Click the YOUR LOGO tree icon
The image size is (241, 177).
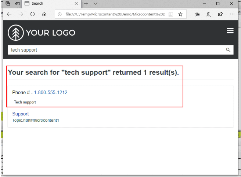pos(16,33)
